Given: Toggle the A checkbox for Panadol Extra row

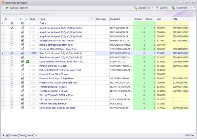Looking at the screenshot, I should (22, 66).
